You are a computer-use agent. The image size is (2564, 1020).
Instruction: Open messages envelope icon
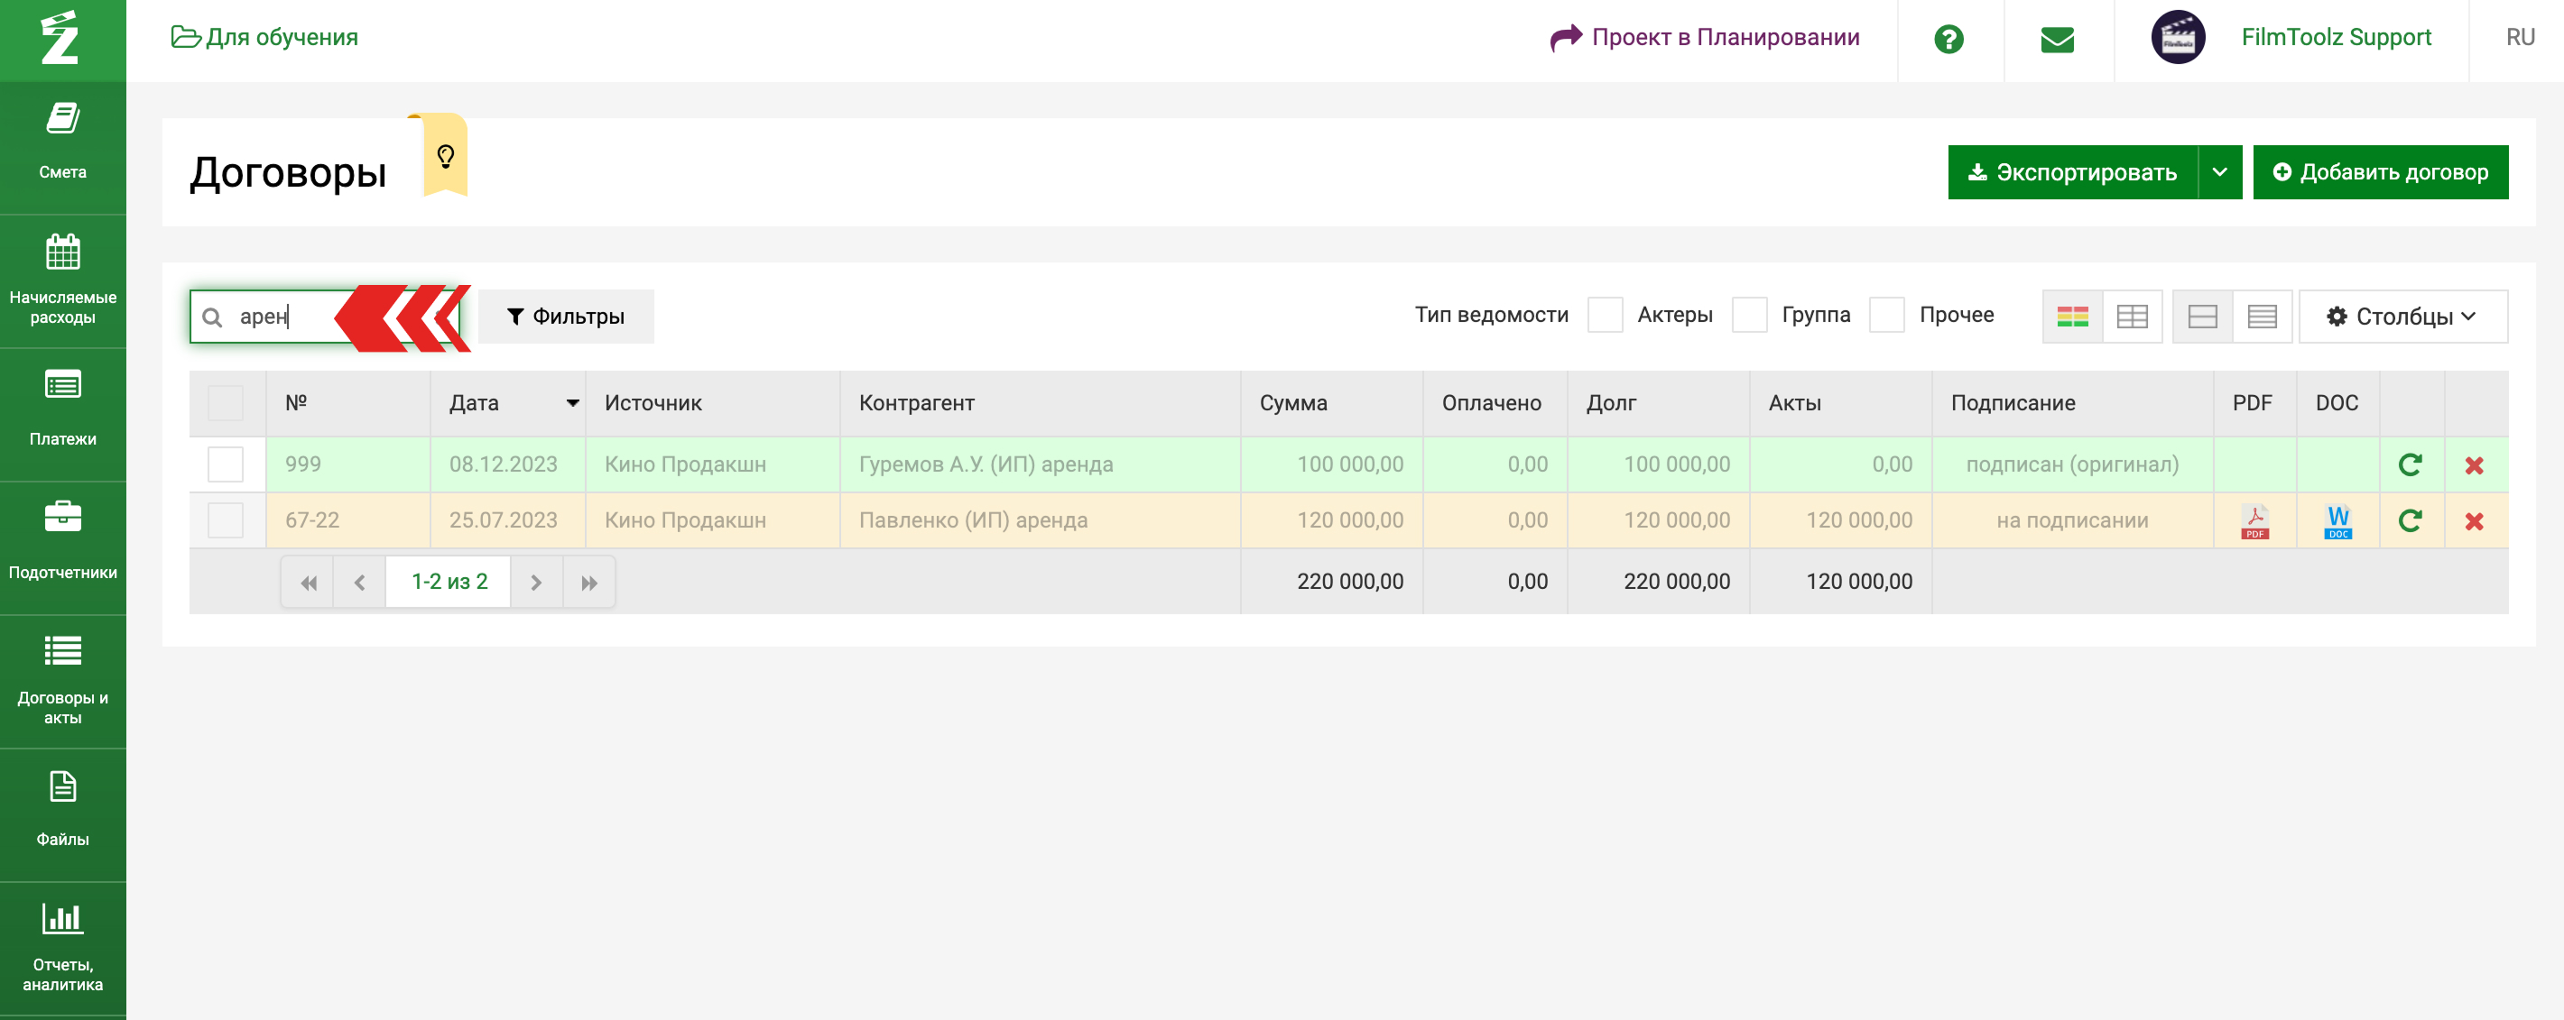pyautogui.click(x=2057, y=40)
